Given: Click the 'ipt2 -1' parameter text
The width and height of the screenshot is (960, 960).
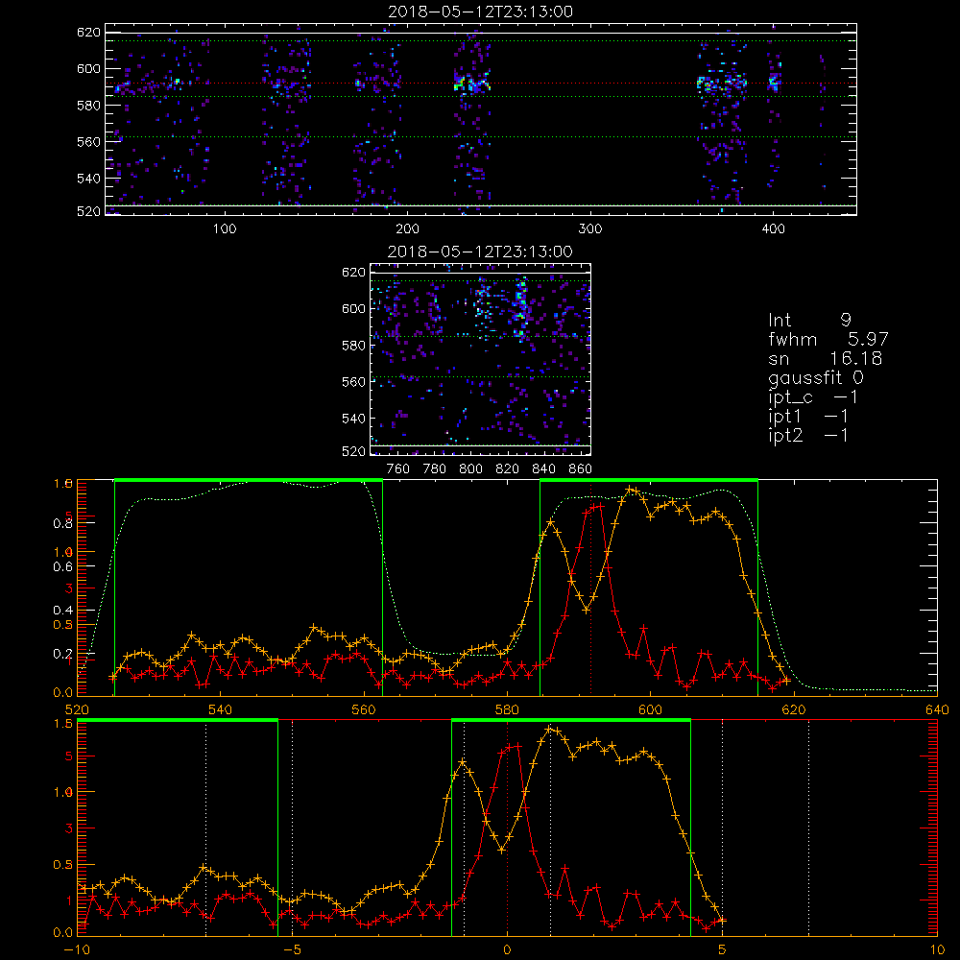Looking at the screenshot, I should click(x=808, y=435).
